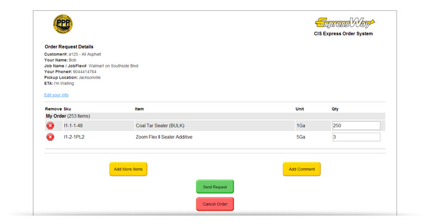
Task: Click the PPR company logo
Action: click(63, 24)
